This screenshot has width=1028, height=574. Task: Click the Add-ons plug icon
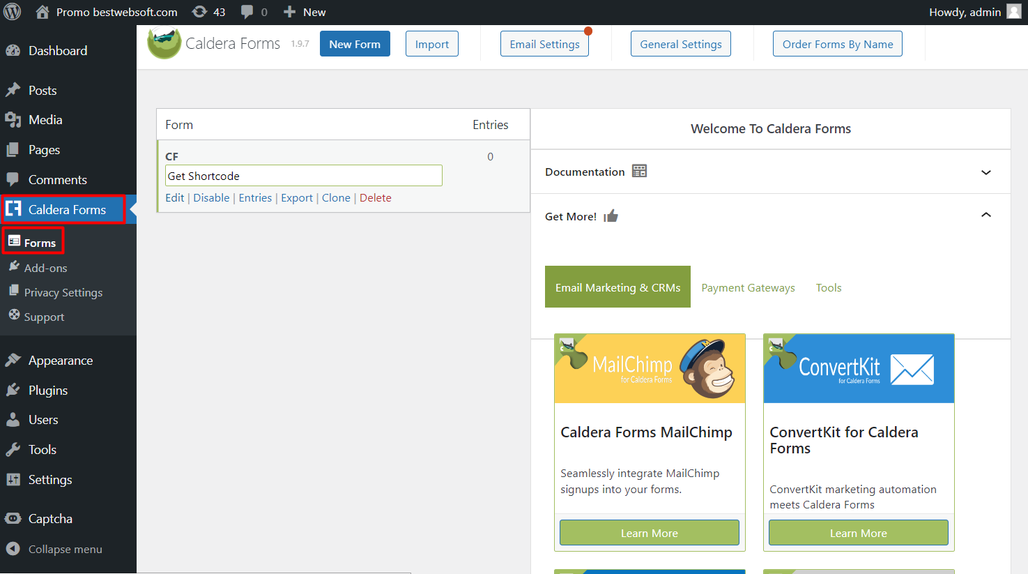pos(14,266)
